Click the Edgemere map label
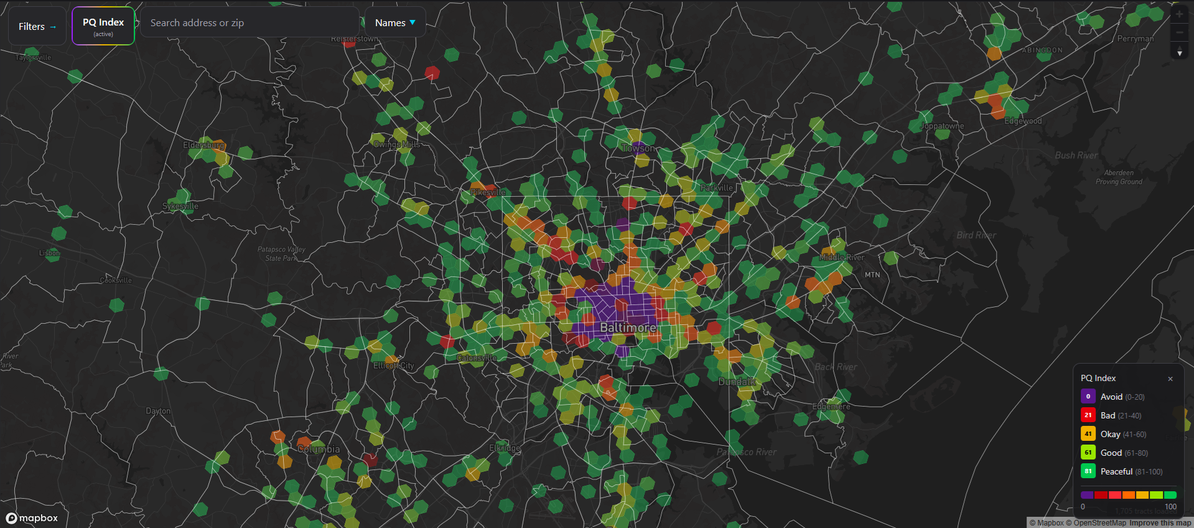 click(831, 407)
